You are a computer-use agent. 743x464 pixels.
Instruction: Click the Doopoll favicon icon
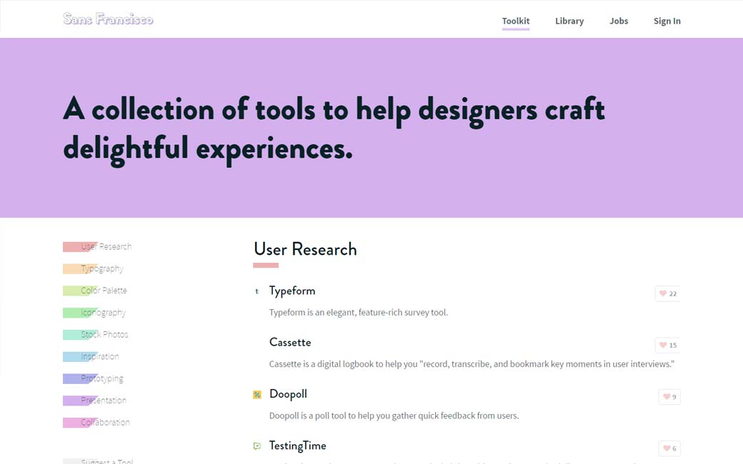(x=257, y=395)
